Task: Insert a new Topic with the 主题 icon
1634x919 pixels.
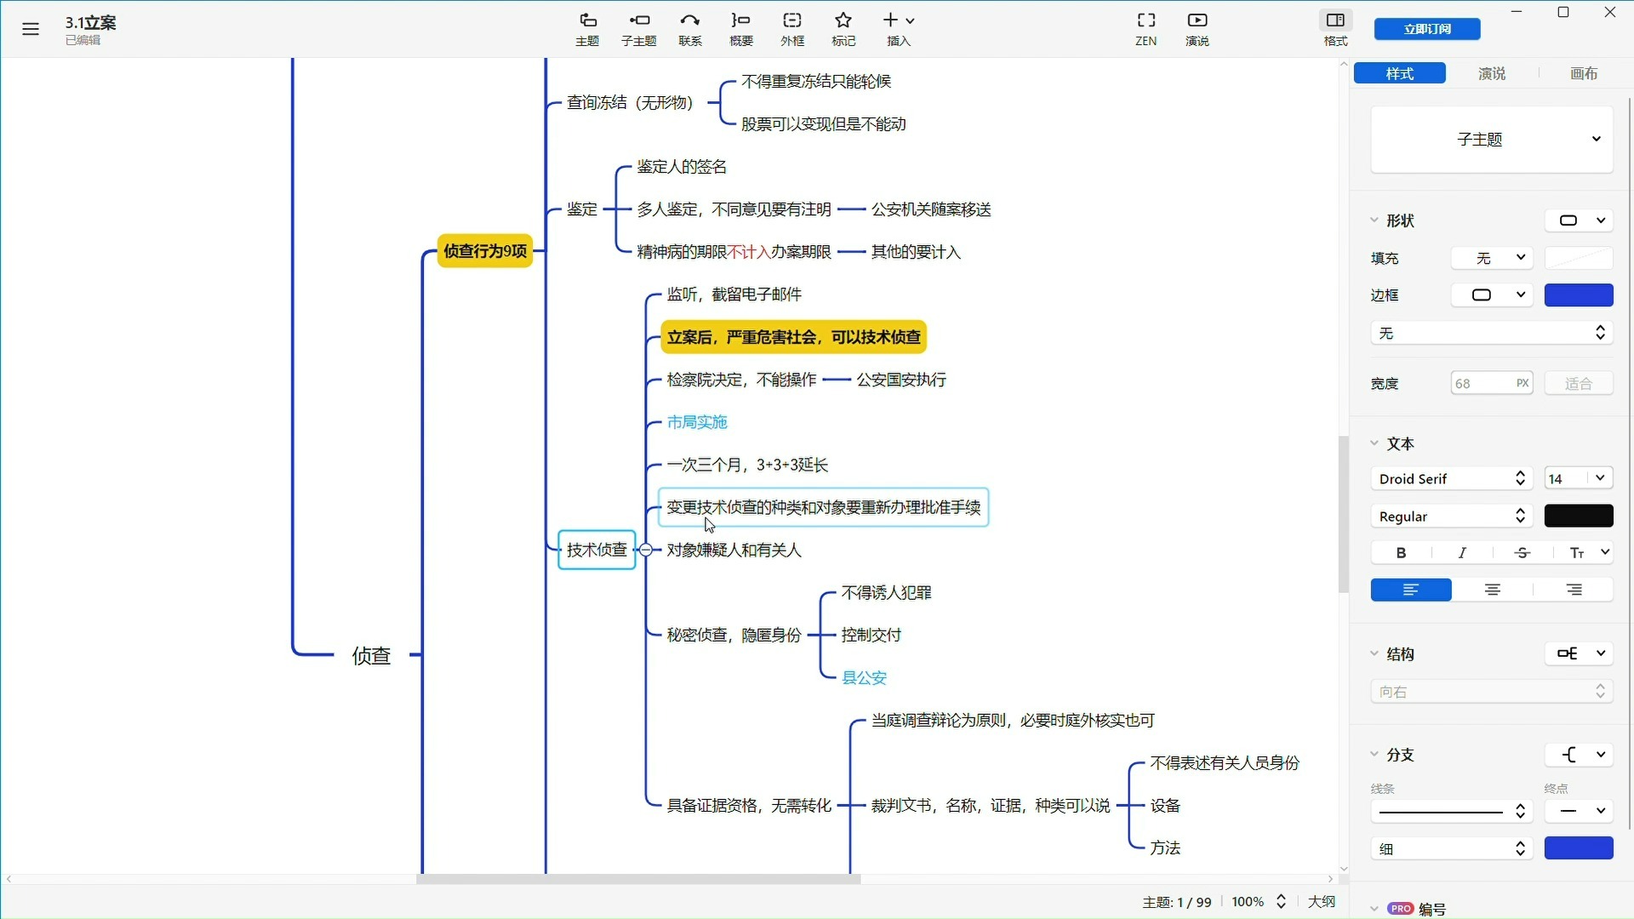Action: coord(587,28)
